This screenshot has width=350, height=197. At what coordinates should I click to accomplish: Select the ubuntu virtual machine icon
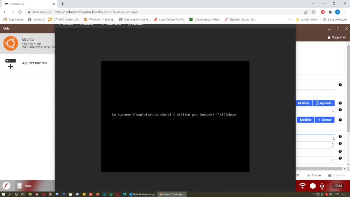(10, 43)
